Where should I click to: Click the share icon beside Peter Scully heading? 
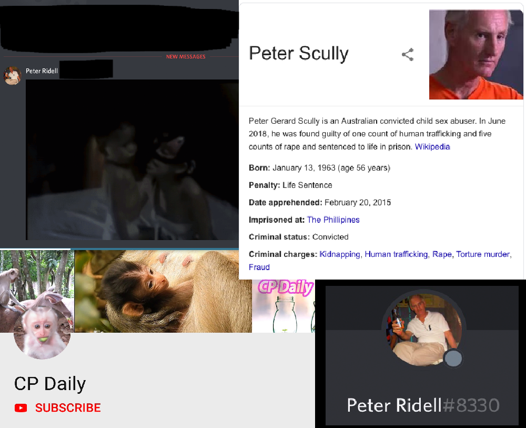pos(408,54)
